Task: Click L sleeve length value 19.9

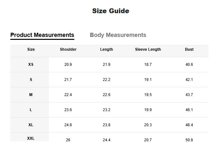Action: click(x=148, y=110)
